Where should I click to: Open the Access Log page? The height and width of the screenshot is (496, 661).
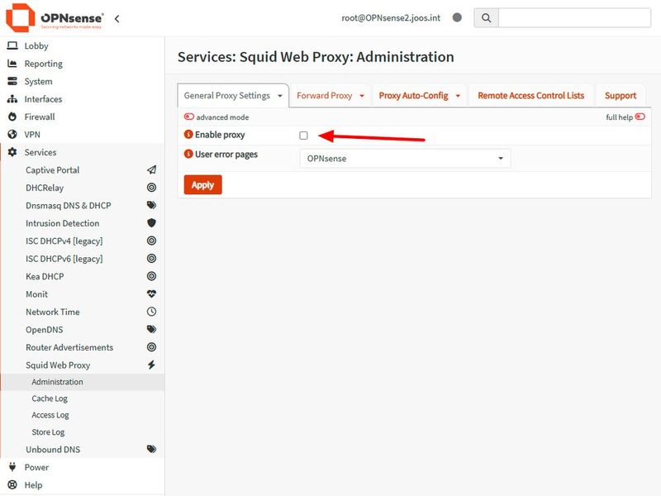(50, 416)
